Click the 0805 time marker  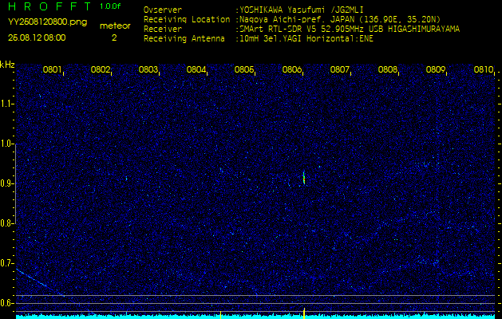point(244,69)
